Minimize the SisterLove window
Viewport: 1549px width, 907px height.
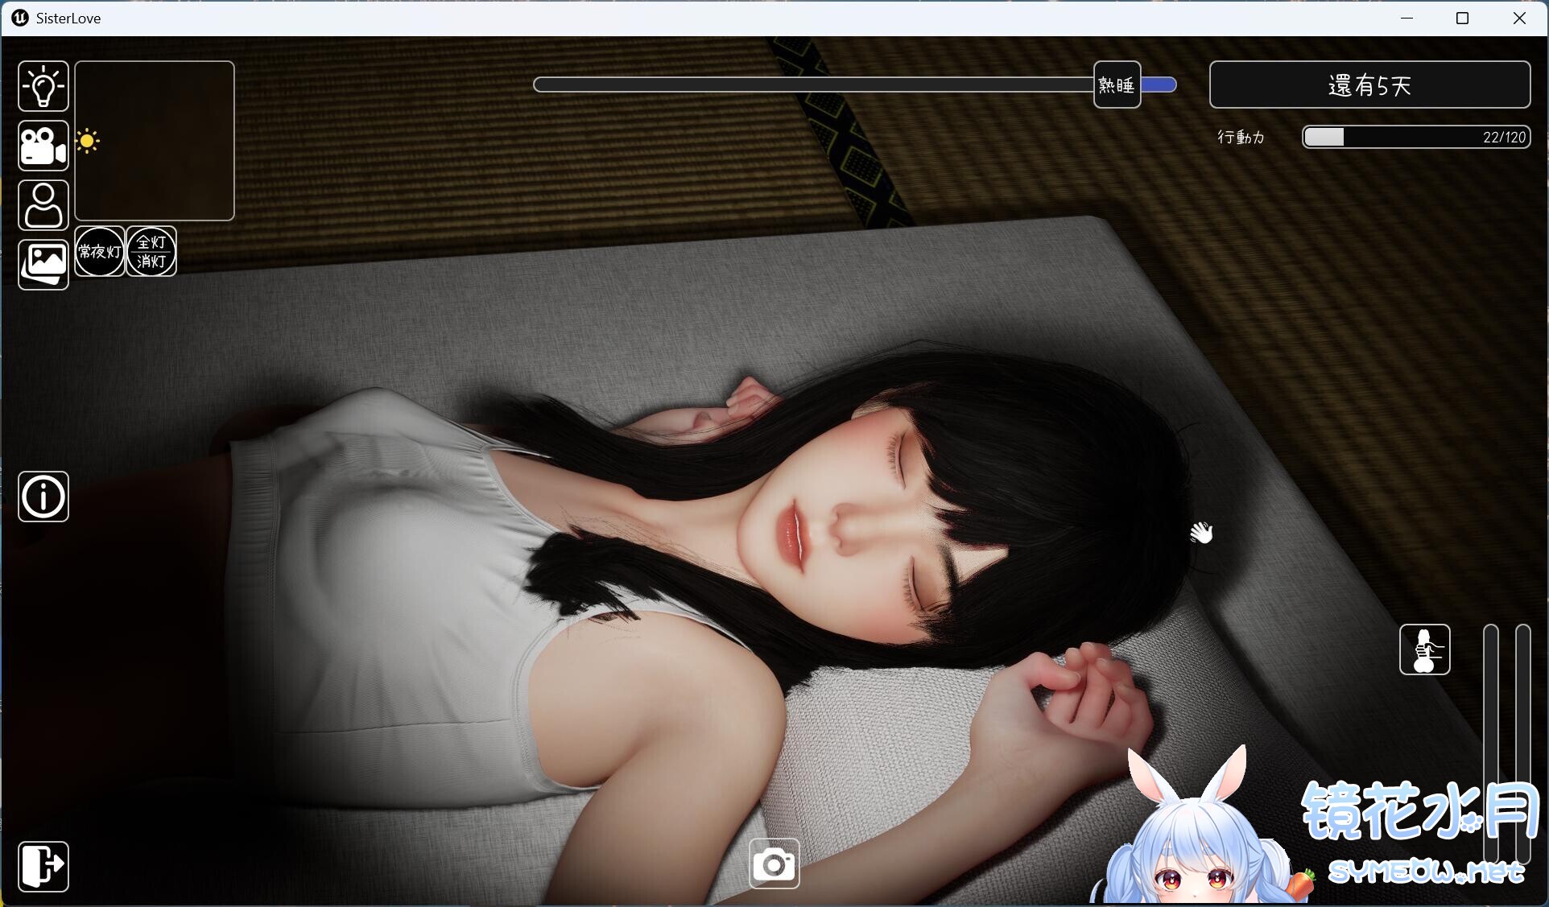(x=1407, y=18)
